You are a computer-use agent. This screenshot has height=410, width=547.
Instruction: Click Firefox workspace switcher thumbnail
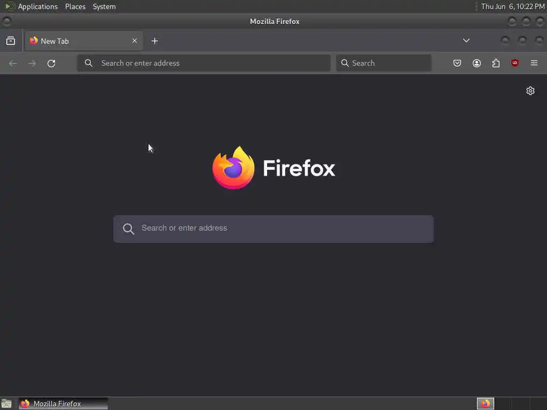point(486,404)
